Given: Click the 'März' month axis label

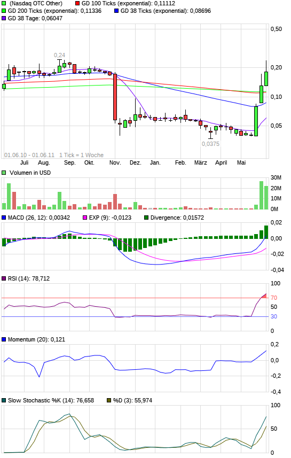Looking at the screenshot, I should coord(201,162).
